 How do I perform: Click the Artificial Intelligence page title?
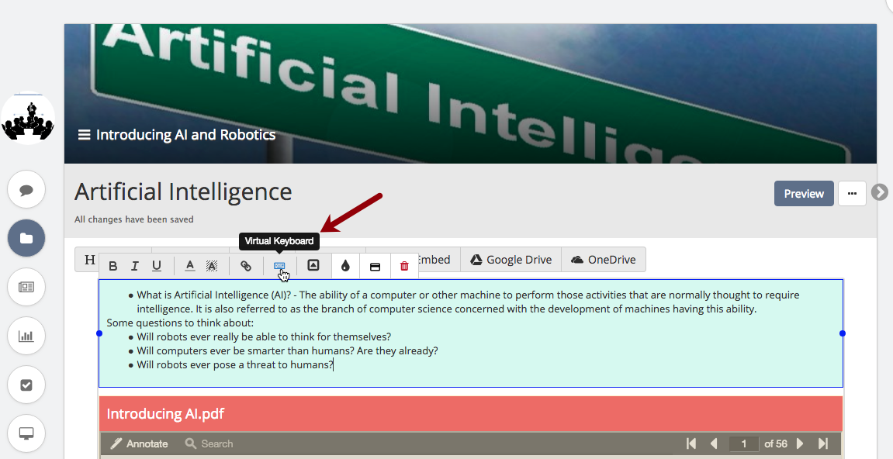[183, 192]
